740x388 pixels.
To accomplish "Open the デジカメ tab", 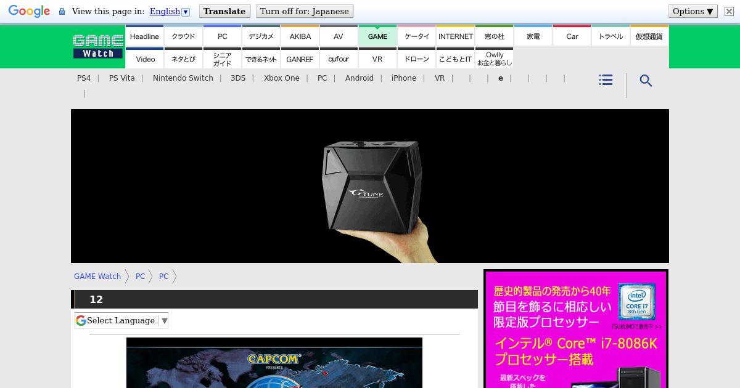I will [x=261, y=36].
